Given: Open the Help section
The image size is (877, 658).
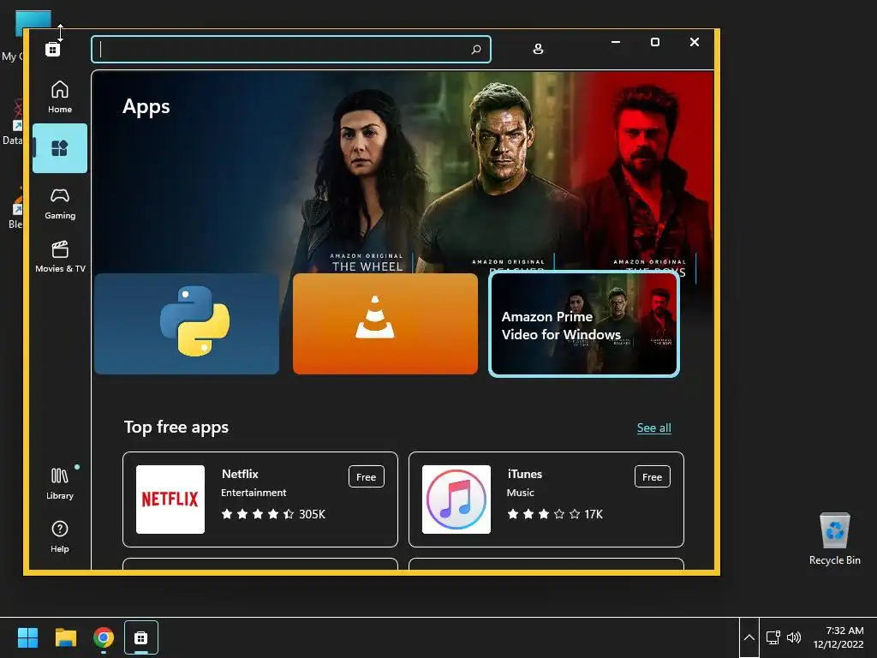Looking at the screenshot, I should pyautogui.click(x=60, y=536).
